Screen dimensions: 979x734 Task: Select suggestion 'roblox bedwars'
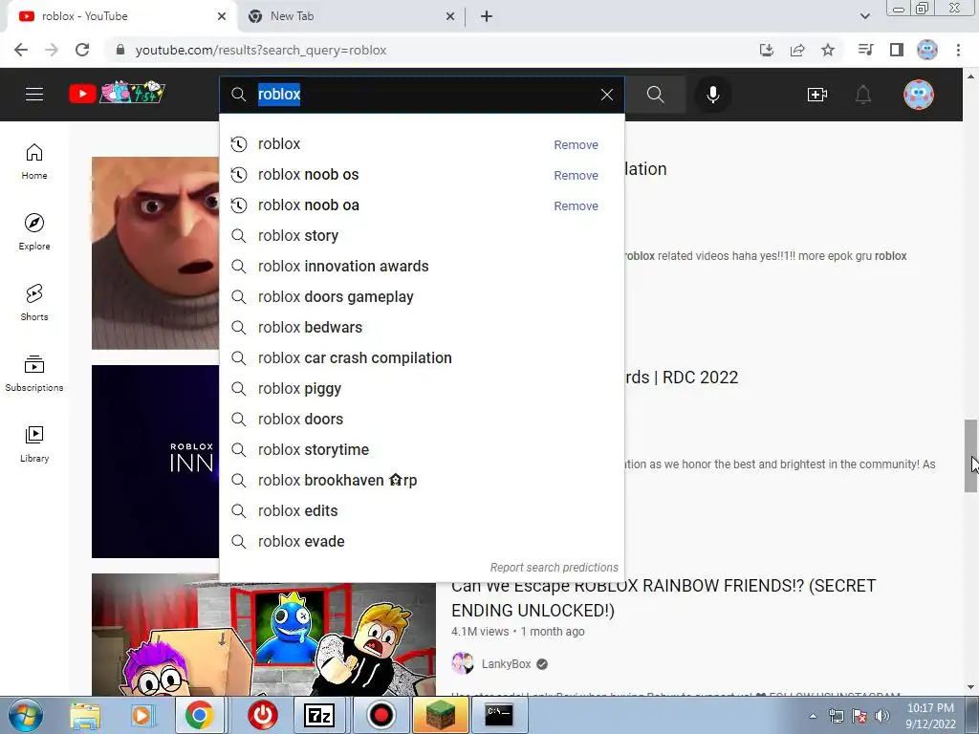(x=422, y=328)
